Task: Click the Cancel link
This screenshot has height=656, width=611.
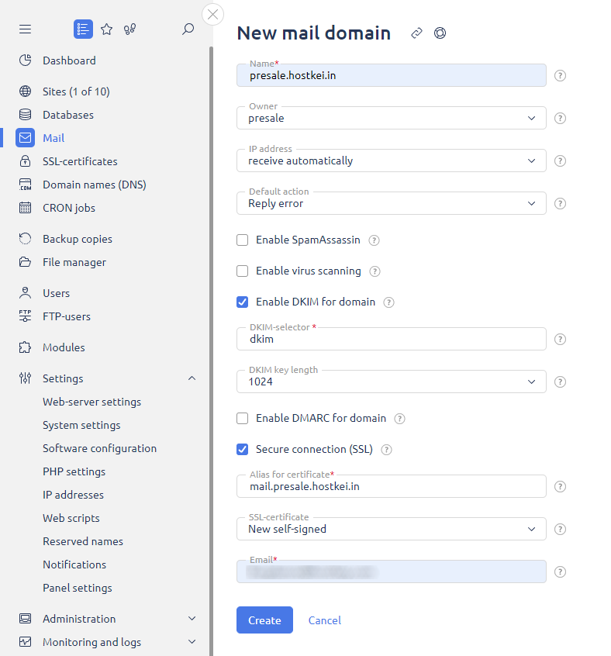Action: coord(324,620)
